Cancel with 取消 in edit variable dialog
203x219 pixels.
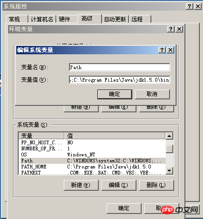(x=152, y=94)
